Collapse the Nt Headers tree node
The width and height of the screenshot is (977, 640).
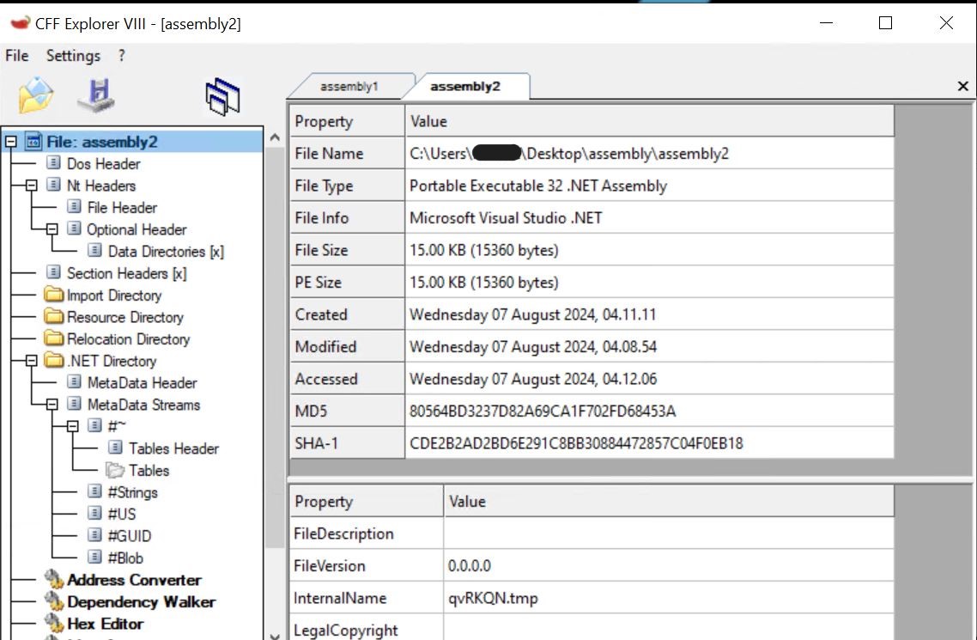coord(32,186)
